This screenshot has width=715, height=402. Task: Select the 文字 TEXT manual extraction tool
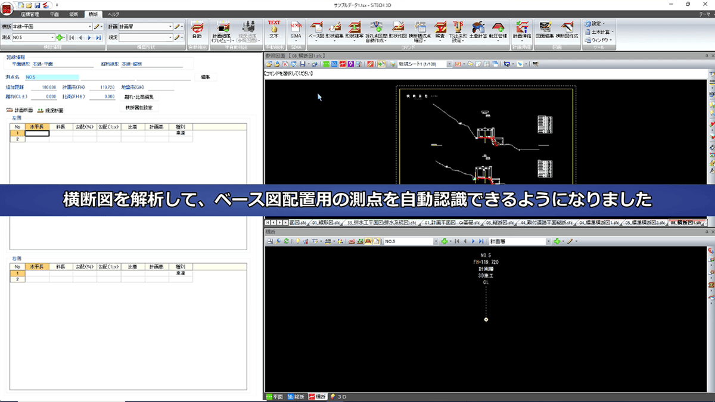(x=273, y=30)
